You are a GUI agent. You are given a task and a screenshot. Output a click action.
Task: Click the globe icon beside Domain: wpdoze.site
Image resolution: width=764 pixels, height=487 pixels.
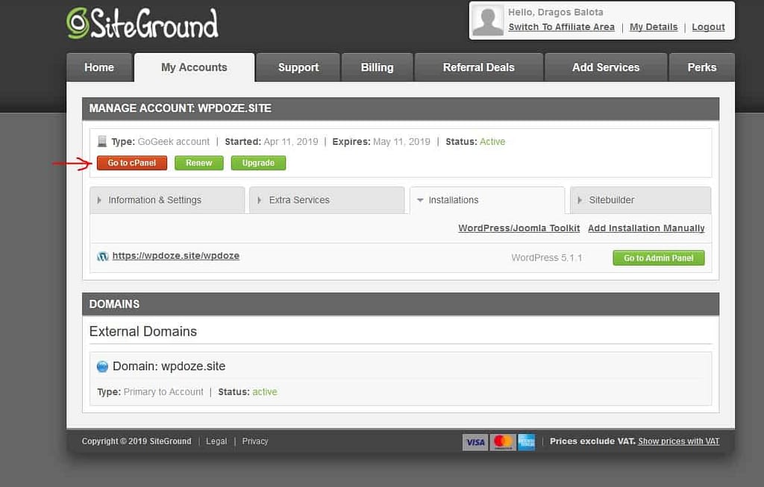(x=102, y=367)
